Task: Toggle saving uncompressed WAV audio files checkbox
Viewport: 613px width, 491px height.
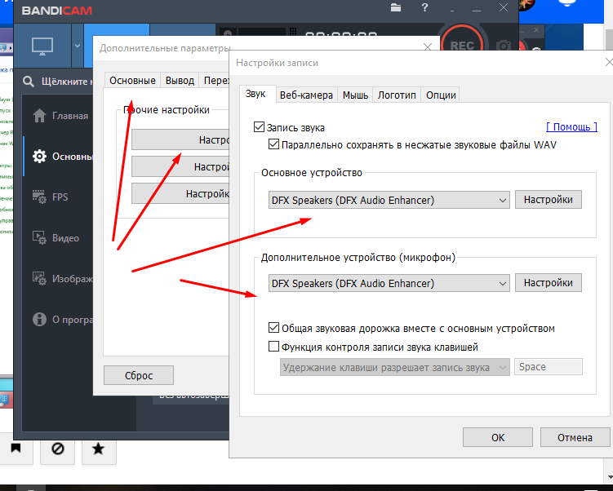Action: pyautogui.click(x=273, y=144)
